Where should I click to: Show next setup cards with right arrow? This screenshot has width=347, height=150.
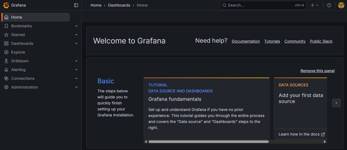[336, 103]
